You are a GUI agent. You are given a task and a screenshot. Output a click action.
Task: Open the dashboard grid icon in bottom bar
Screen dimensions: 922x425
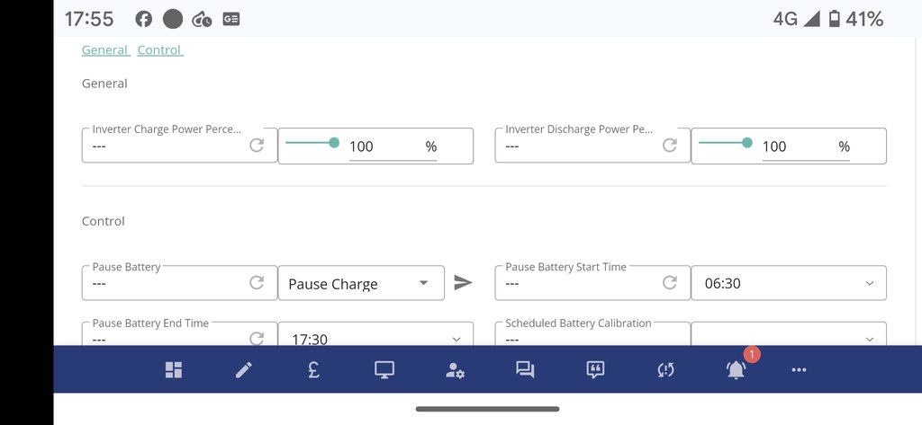pos(174,370)
